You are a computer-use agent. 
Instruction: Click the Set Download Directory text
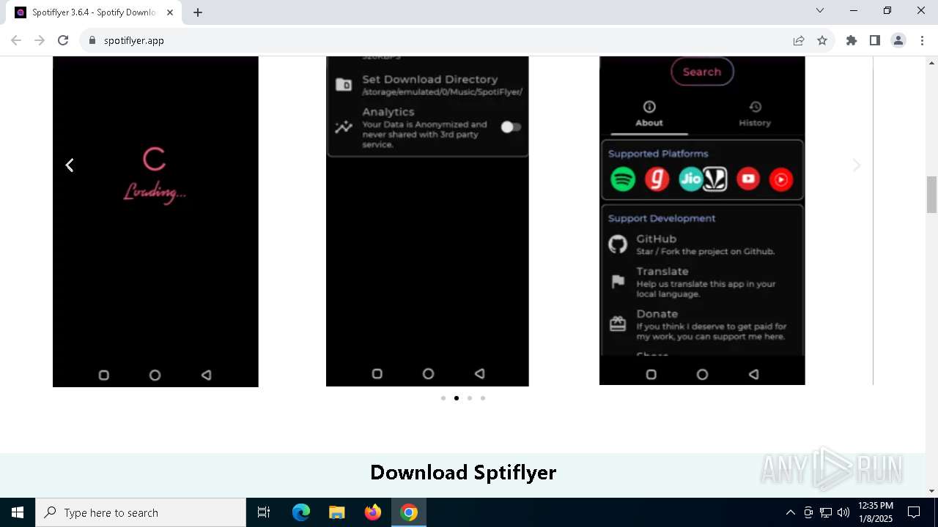(430, 79)
